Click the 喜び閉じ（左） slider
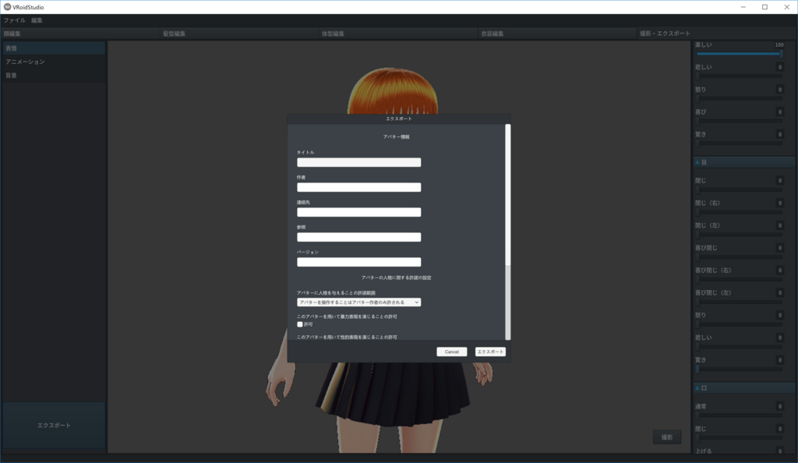798x463 pixels. pos(740,302)
